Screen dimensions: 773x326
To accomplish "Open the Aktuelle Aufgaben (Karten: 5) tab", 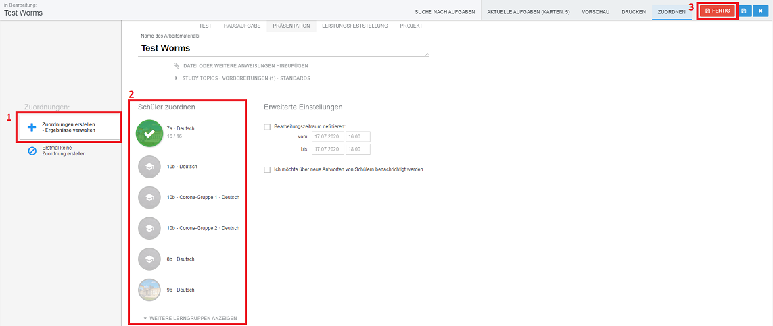I will (528, 11).
